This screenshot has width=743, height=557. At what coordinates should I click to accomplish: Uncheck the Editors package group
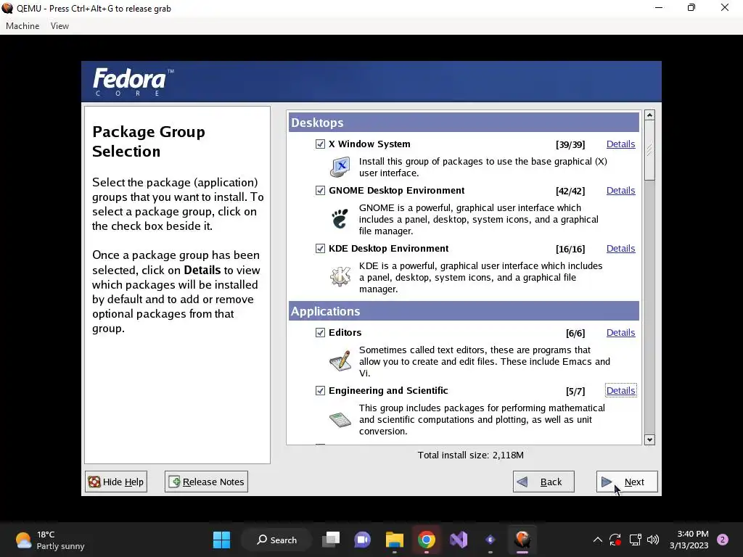(x=320, y=332)
